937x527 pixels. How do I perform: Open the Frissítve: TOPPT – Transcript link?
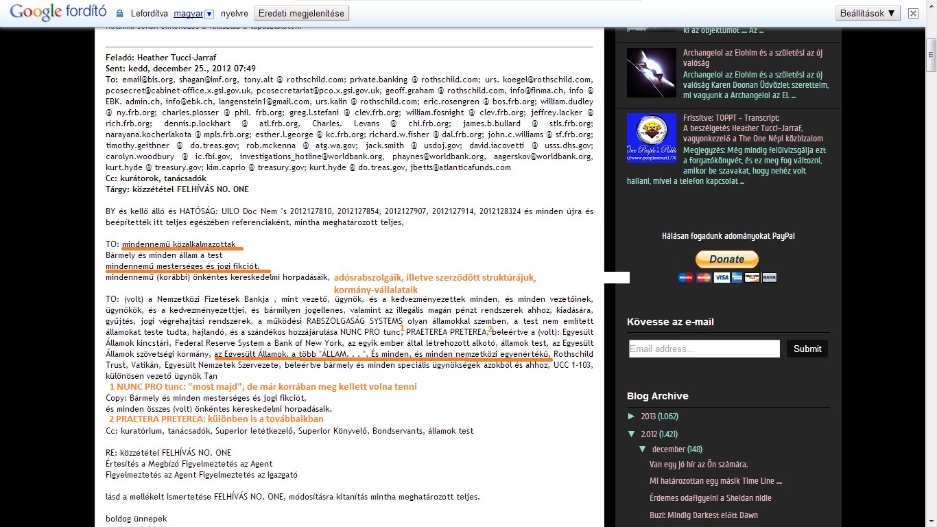731,118
